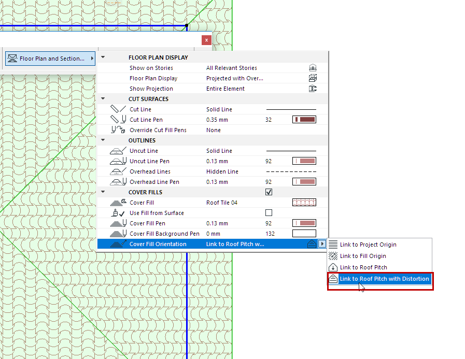Click the Overhead Lines row icon

pos(118,171)
